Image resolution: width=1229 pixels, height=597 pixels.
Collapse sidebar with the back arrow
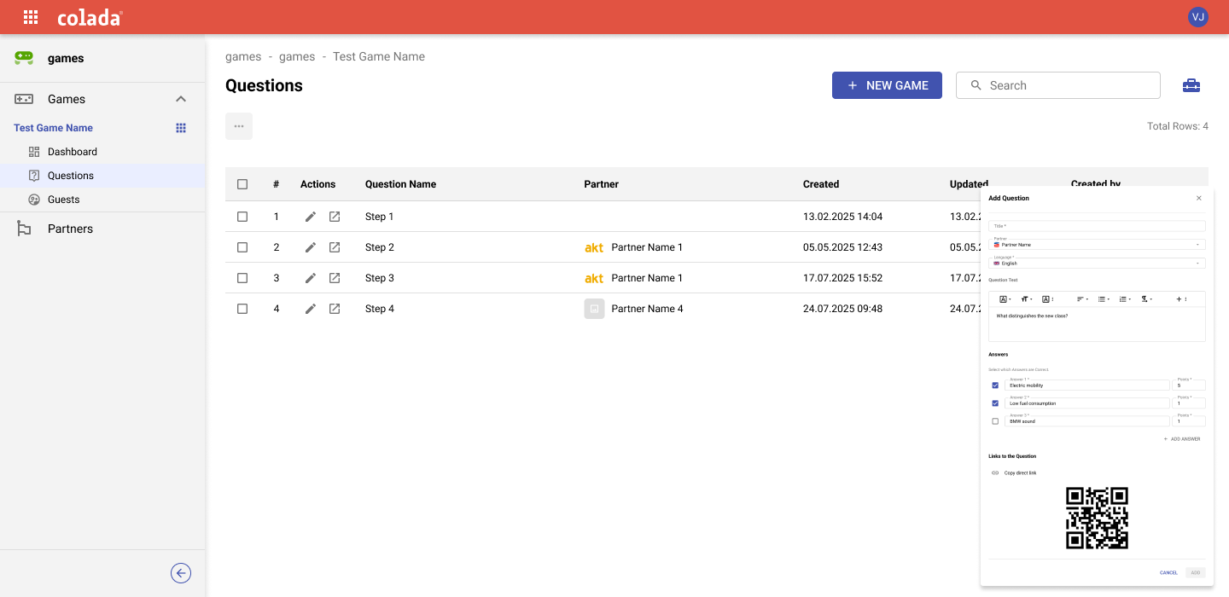(x=181, y=573)
